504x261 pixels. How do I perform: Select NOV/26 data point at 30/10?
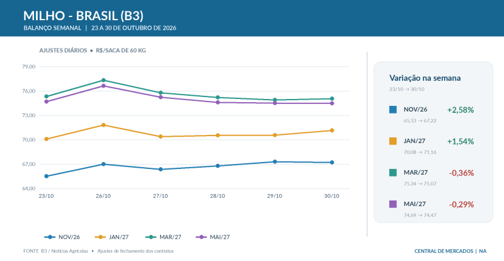332,163
